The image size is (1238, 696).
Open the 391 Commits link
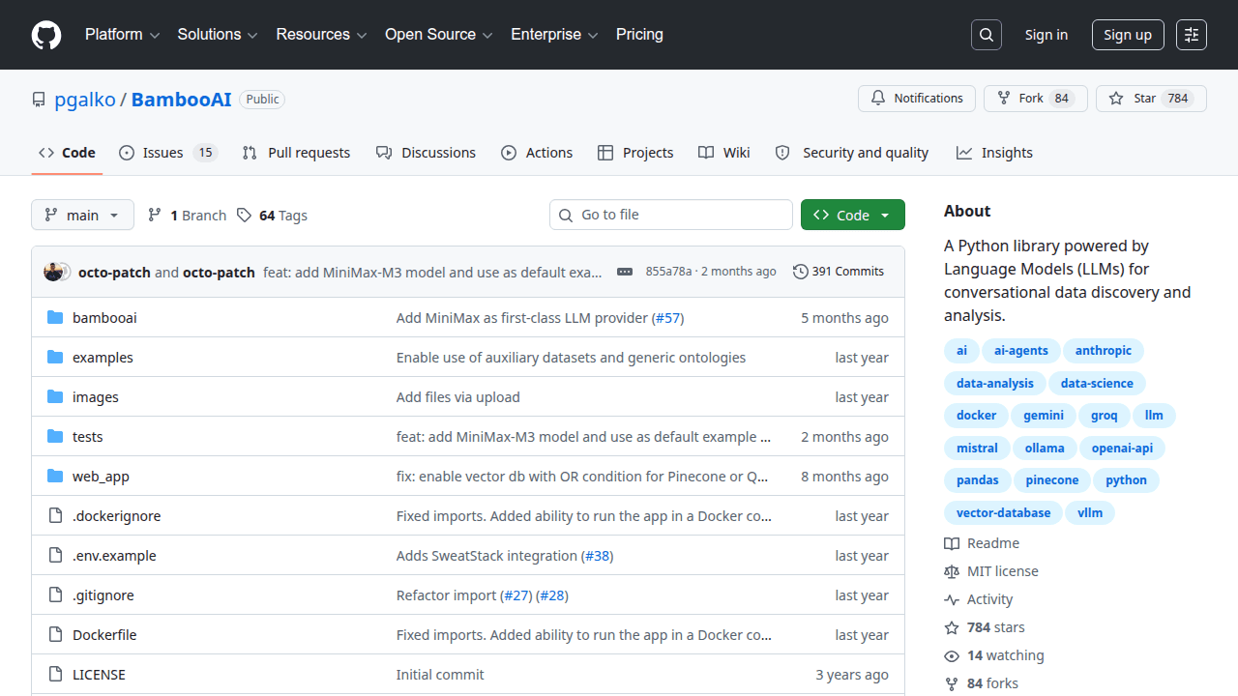coord(839,272)
